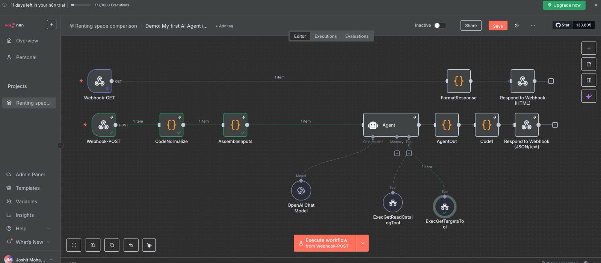This screenshot has height=263, width=601.
Task: Collapse the left sidebar
Action: pos(60,146)
